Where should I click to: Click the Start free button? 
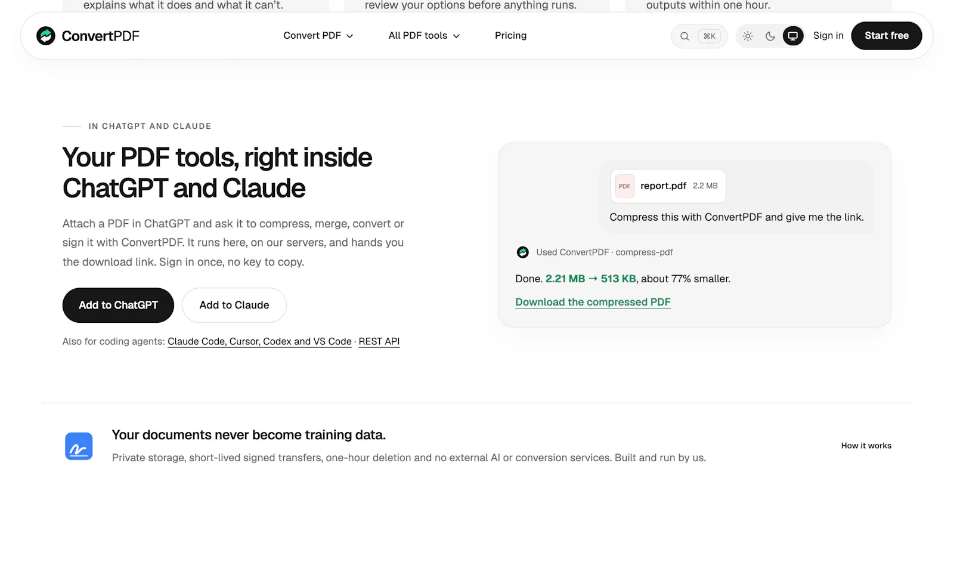(x=887, y=36)
